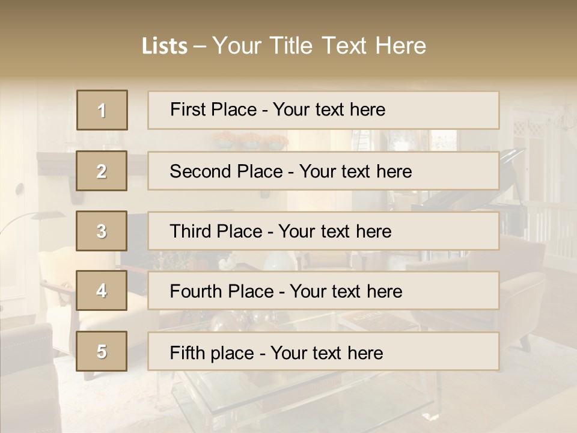Click the word Lists in title
The height and width of the screenshot is (433, 577).
pos(165,46)
